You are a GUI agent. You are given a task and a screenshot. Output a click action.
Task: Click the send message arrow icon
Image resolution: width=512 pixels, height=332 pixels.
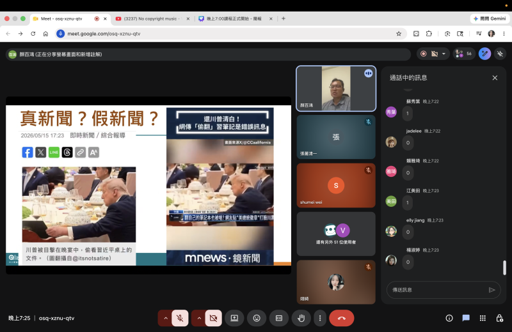click(492, 290)
